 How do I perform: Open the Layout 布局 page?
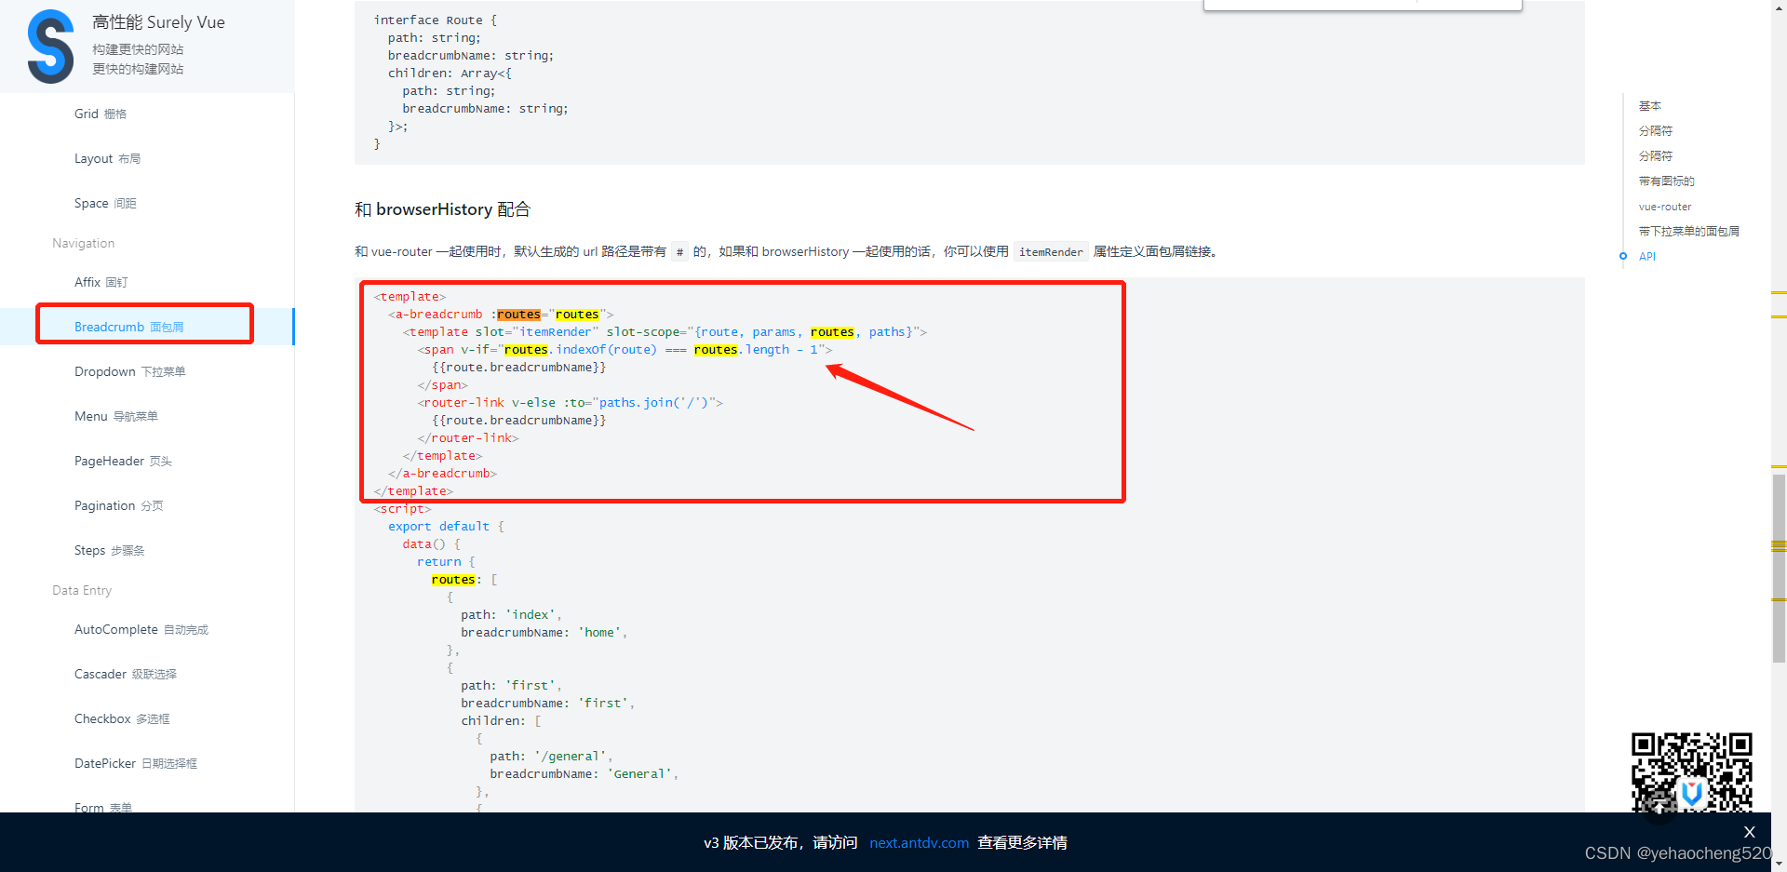pyautogui.click(x=107, y=158)
